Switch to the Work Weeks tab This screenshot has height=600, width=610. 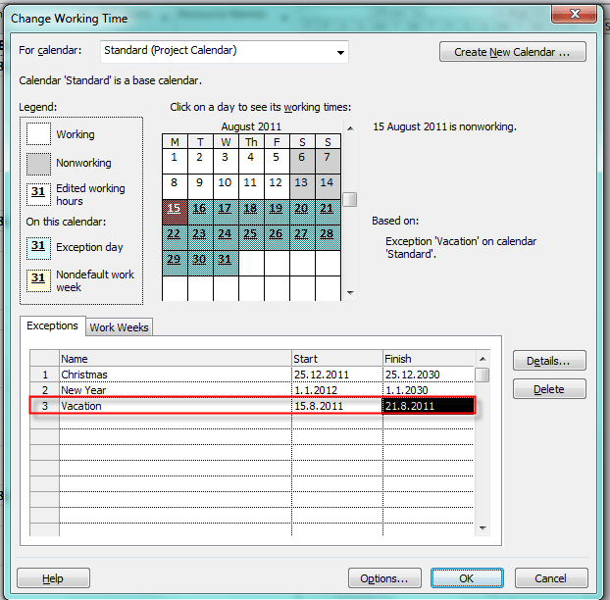click(119, 327)
